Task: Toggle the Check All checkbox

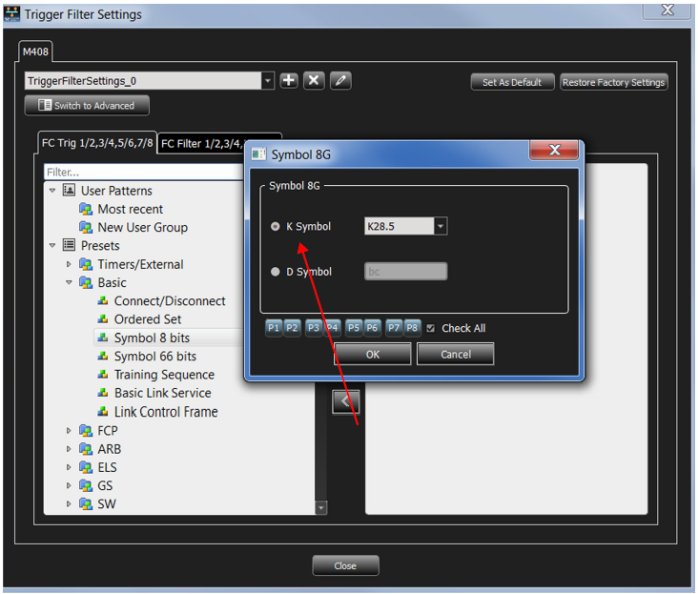Action: [430, 328]
